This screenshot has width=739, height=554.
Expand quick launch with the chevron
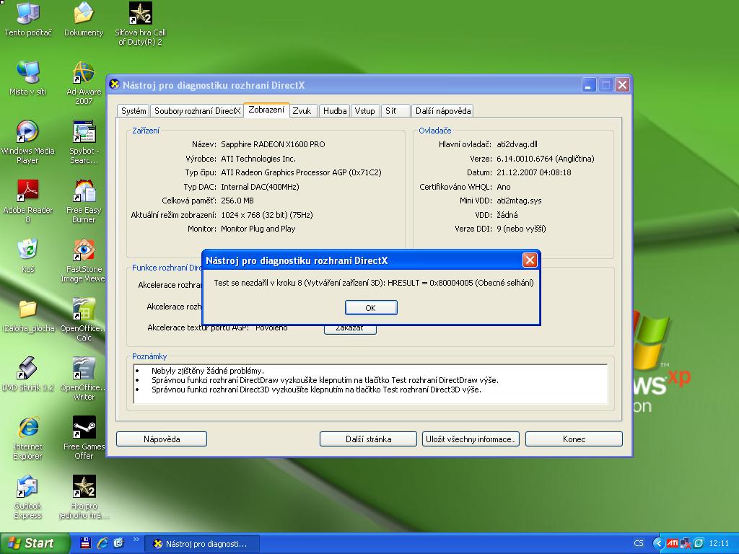click(x=136, y=540)
